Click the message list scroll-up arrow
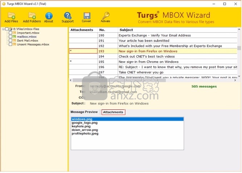The width and height of the screenshot is (242, 173). pyautogui.click(x=239, y=29)
